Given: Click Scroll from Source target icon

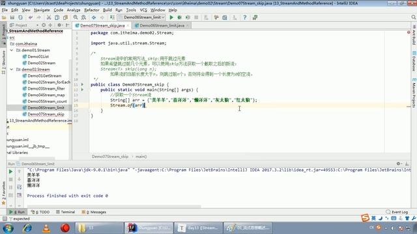Looking at the screenshot, I should 44,25.
